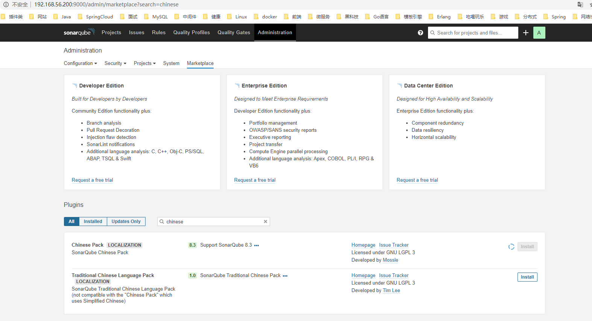This screenshot has width=592, height=321.
Task: Open the Spring bookmark folder
Action: pos(555,17)
